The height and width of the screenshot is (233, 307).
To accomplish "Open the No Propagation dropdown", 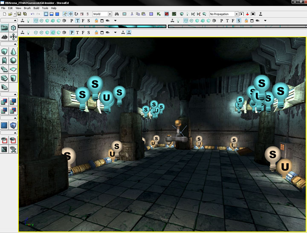I will click(236, 14).
